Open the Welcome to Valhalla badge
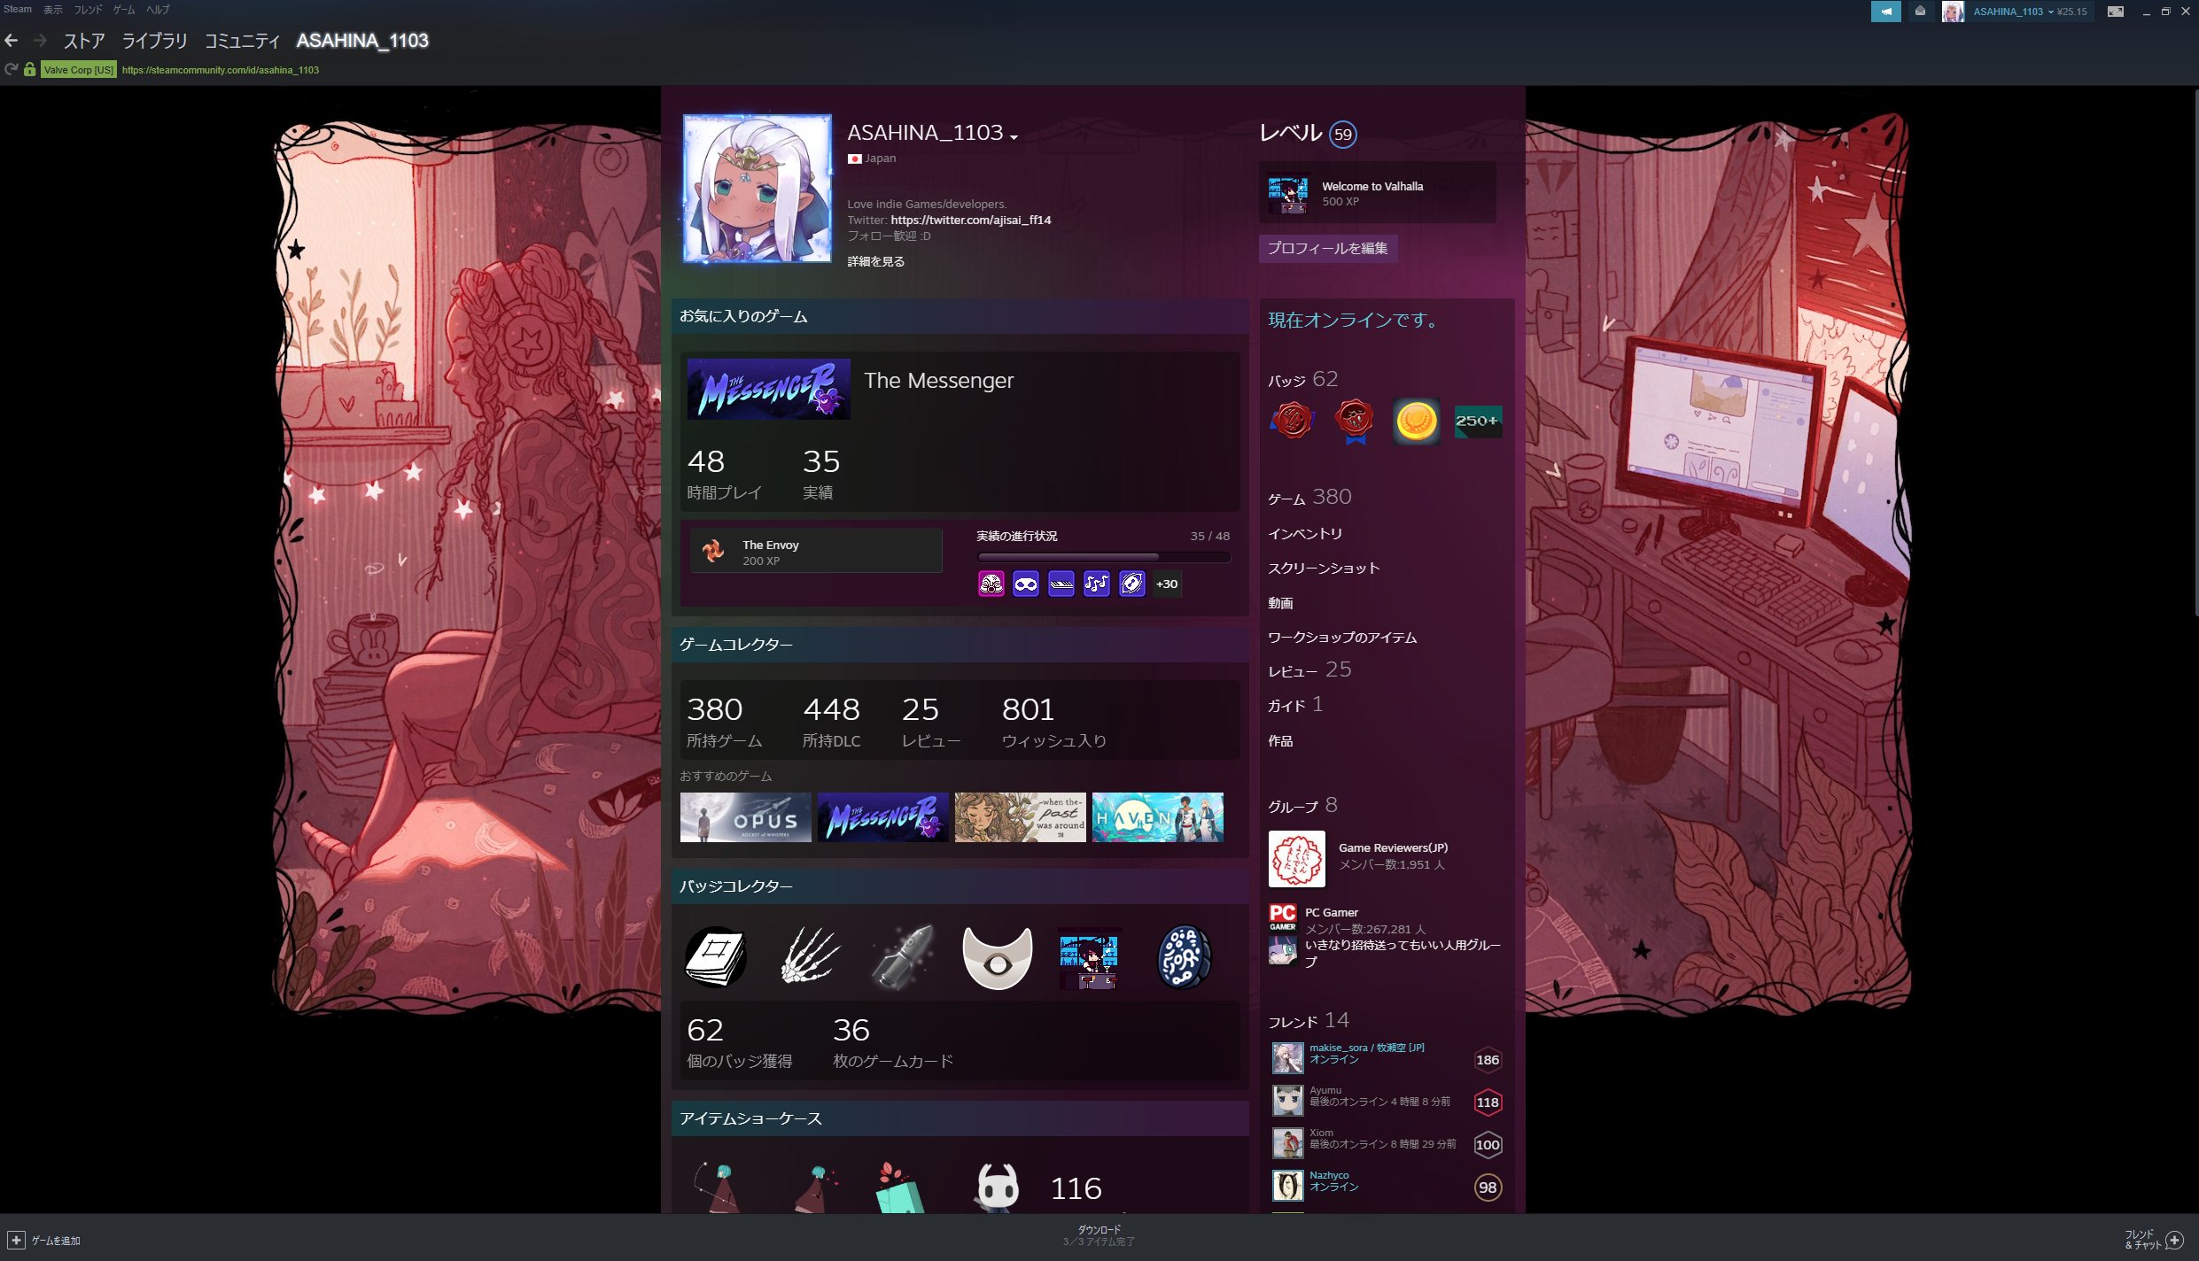The image size is (2199, 1261). [1378, 193]
